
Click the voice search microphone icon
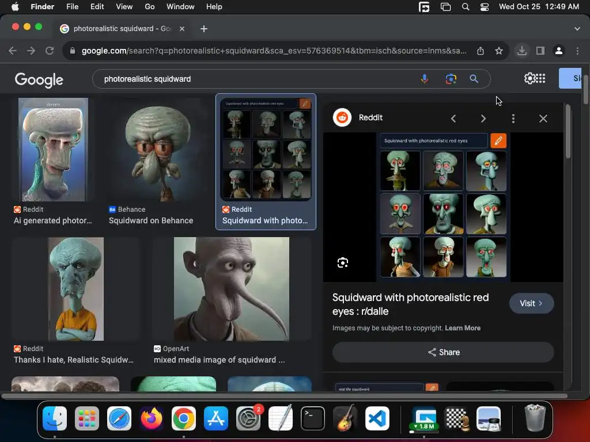pyautogui.click(x=425, y=79)
